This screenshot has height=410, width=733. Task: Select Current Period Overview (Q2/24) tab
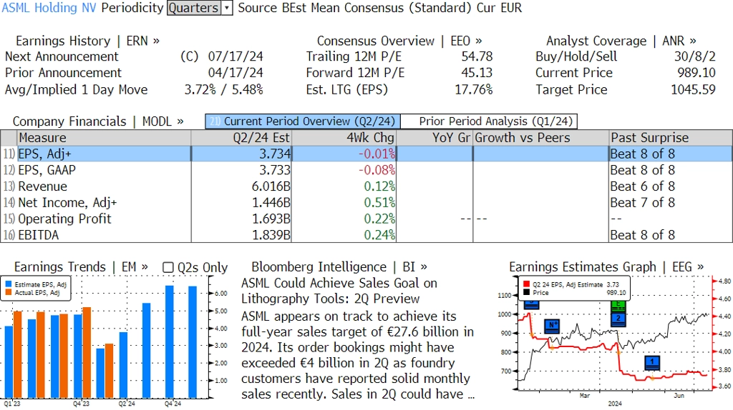pos(303,121)
